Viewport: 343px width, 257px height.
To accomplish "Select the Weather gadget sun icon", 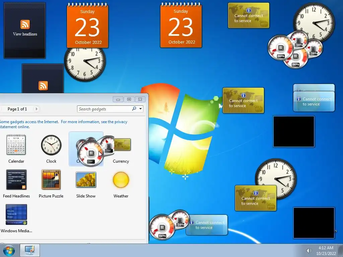I will [121, 180].
